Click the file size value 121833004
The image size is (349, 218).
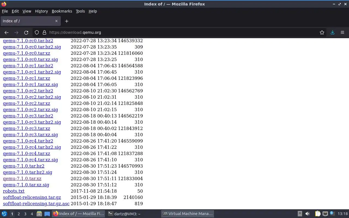130,178
